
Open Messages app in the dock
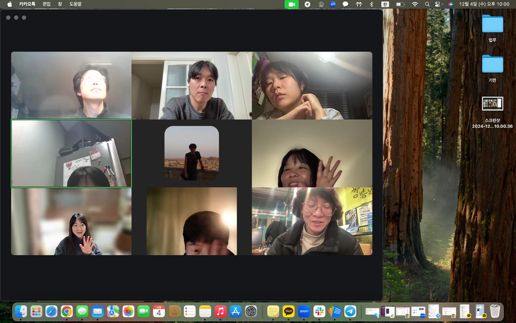pos(82,311)
